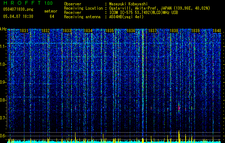Screen dimensions: 225x143
Task: Click the 0.6 frequency axis label
Action: click(x=3, y=136)
